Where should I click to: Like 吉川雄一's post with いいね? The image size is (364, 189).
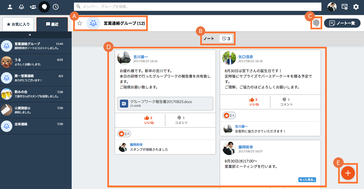[x=148, y=120]
